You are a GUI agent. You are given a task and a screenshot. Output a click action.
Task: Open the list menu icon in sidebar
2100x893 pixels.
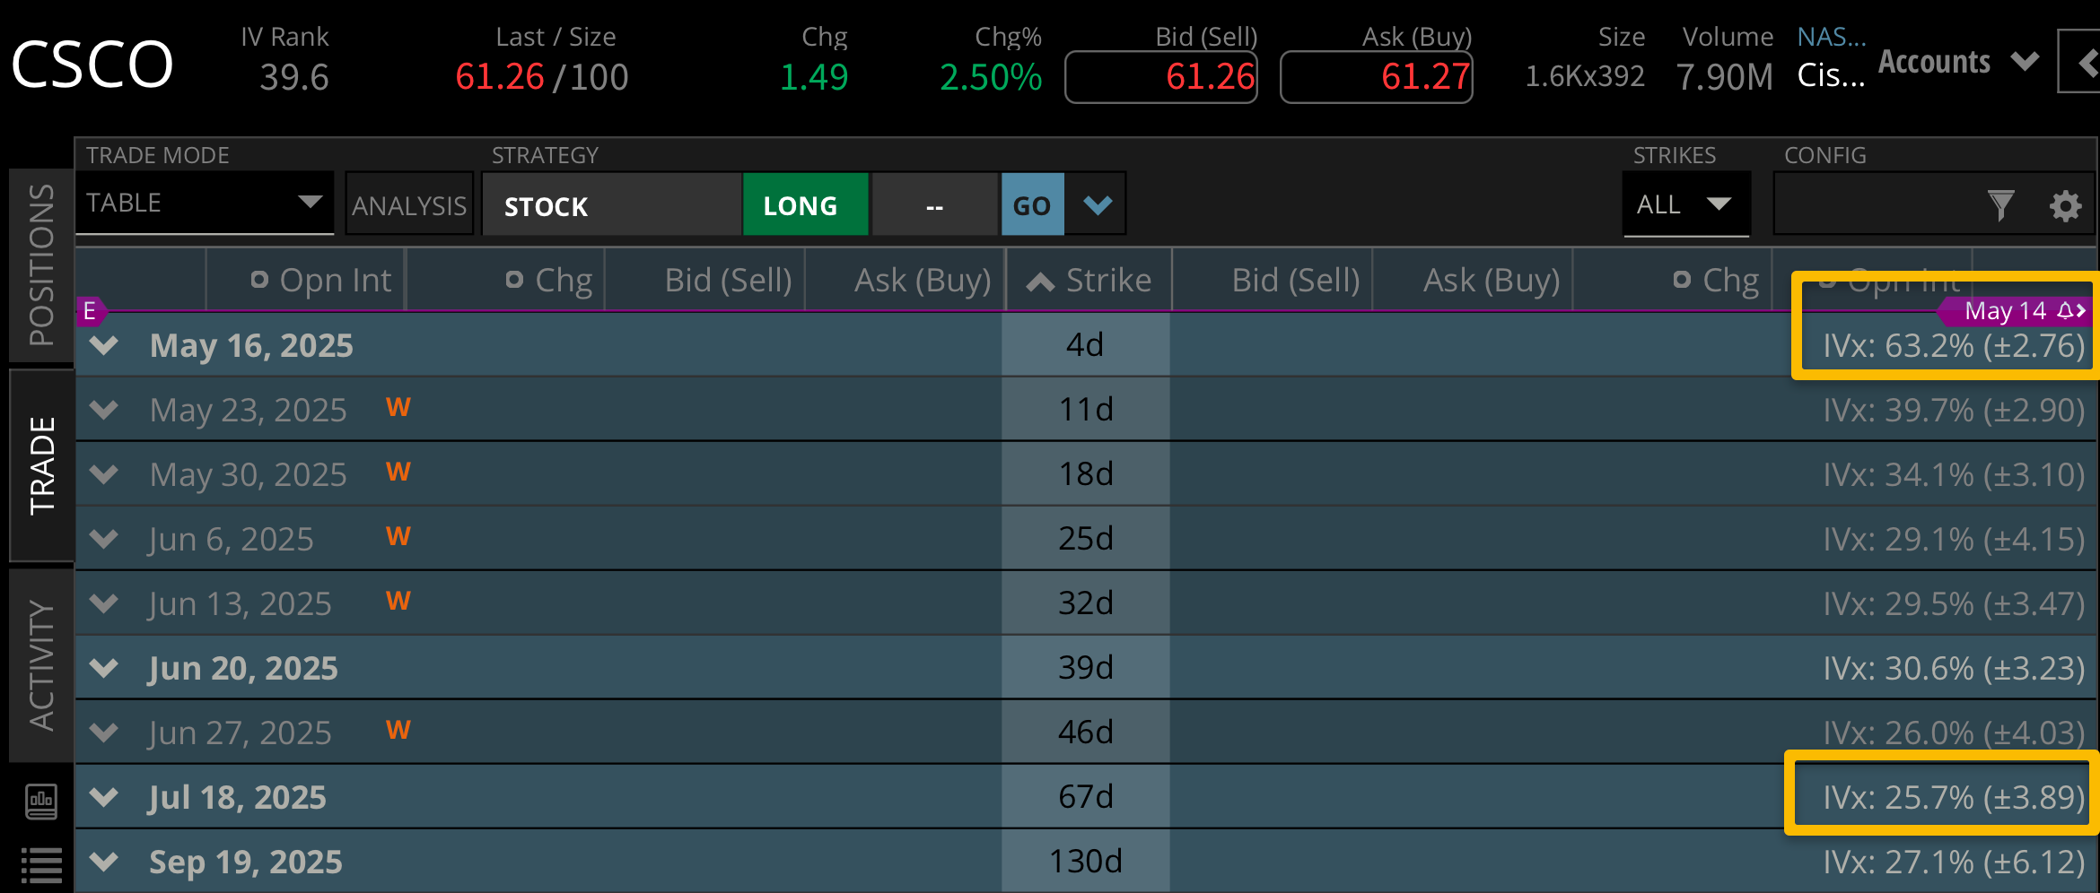pyautogui.click(x=41, y=865)
